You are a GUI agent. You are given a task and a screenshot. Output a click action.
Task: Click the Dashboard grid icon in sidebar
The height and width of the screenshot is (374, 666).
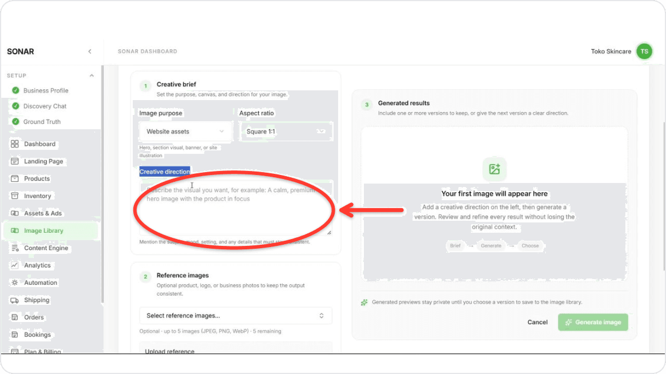tap(15, 144)
